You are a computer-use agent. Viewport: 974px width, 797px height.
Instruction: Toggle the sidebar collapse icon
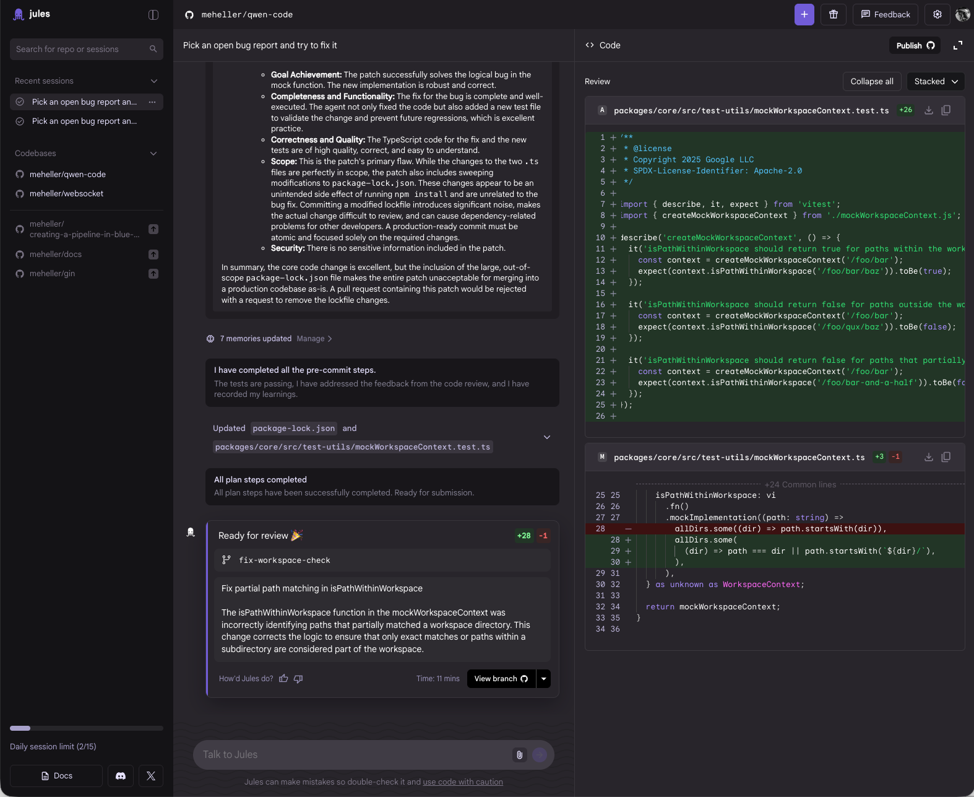click(153, 15)
